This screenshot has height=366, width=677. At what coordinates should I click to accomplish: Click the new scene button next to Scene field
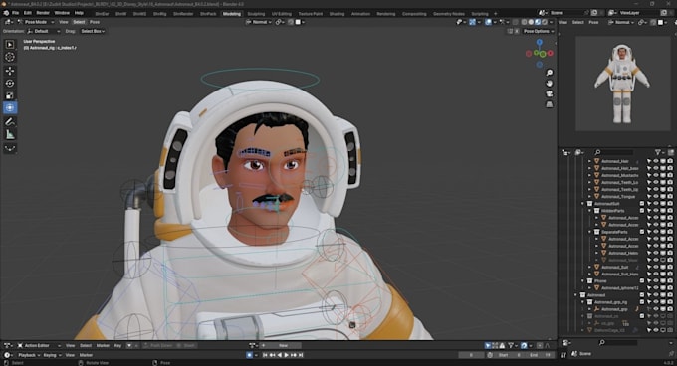(x=594, y=13)
